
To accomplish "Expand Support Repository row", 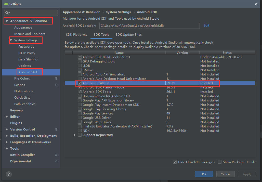I will point(74,135).
